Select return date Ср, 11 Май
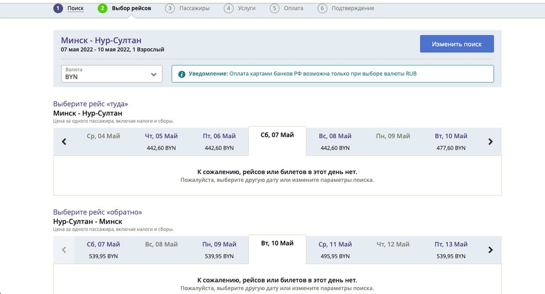Screen dimensions: 545x294 pos(335,249)
